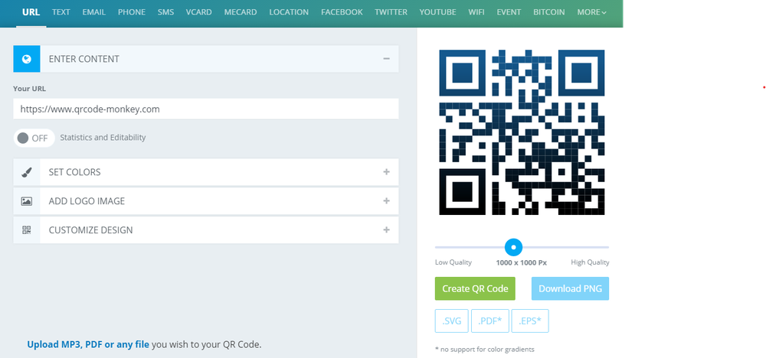Select the URL tab
This screenshot has height=358, width=766.
(31, 12)
